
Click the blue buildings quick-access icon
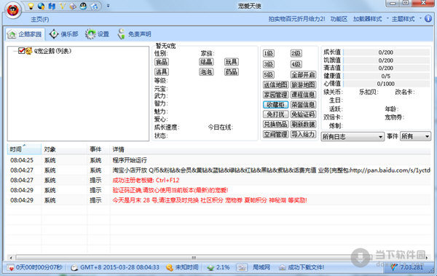click(52, 6)
